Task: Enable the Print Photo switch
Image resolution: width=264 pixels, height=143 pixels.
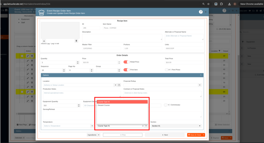Action: (x=168, y=70)
